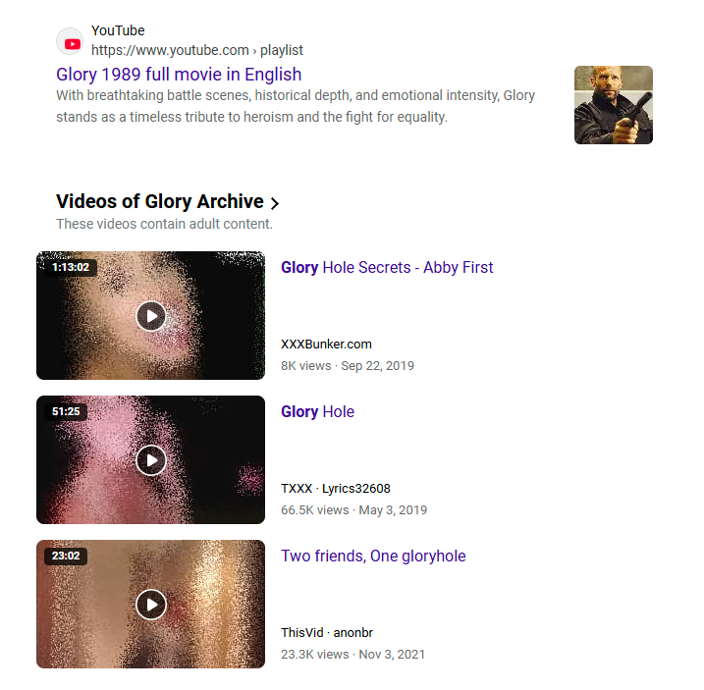
Task: Click the YouTube site name above the URL
Action: (x=118, y=30)
